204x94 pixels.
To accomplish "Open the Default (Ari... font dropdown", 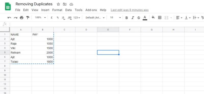I will (x=95, y=18).
